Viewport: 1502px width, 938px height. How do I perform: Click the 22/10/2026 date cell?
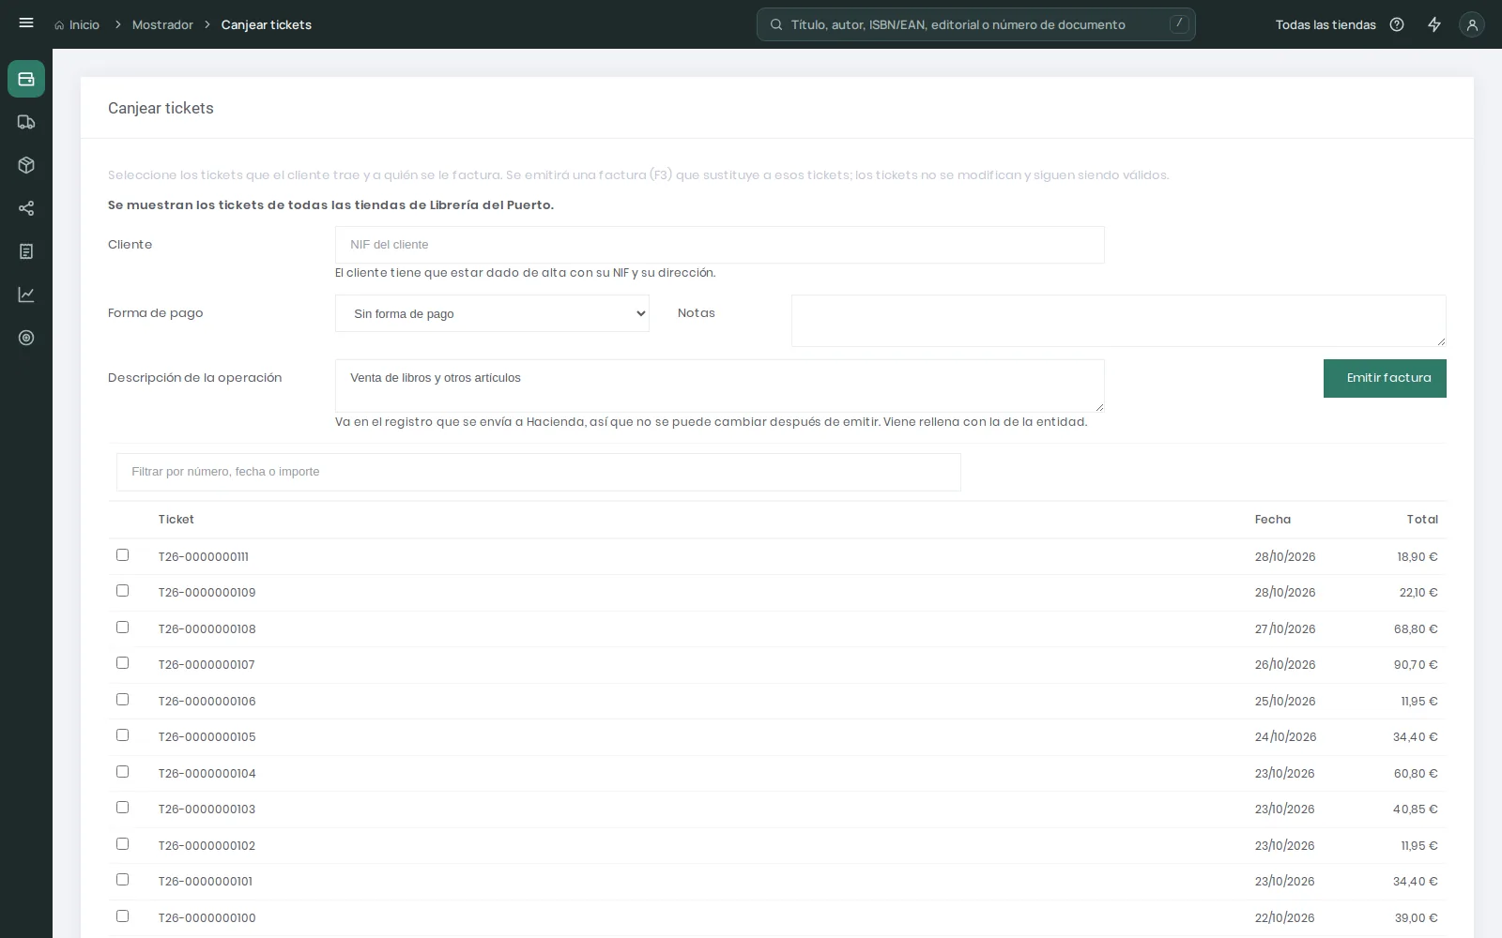(x=1285, y=918)
